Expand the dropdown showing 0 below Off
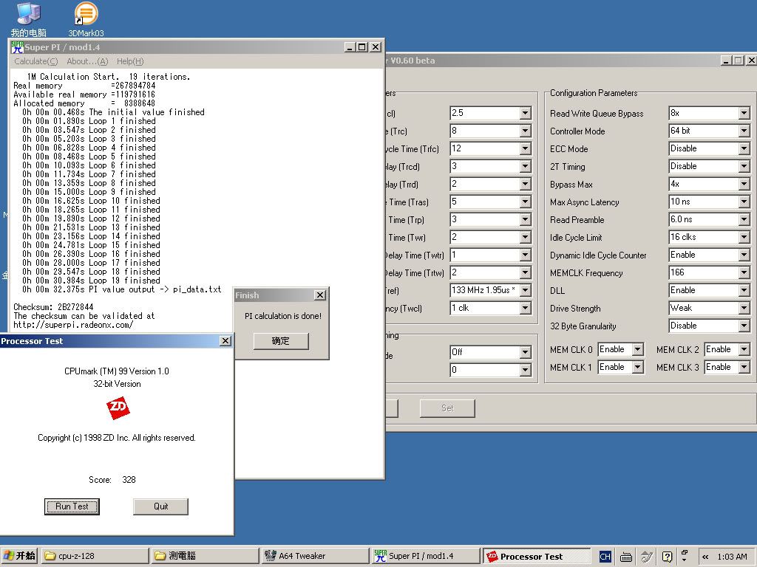Screen dimensions: 757x567 click(x=526, y=371)
